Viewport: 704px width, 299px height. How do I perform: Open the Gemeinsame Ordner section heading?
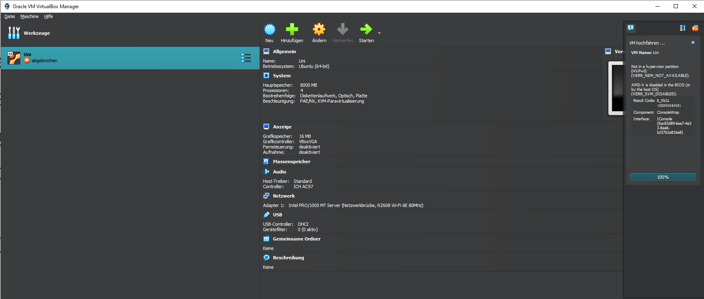pos(297,239)
